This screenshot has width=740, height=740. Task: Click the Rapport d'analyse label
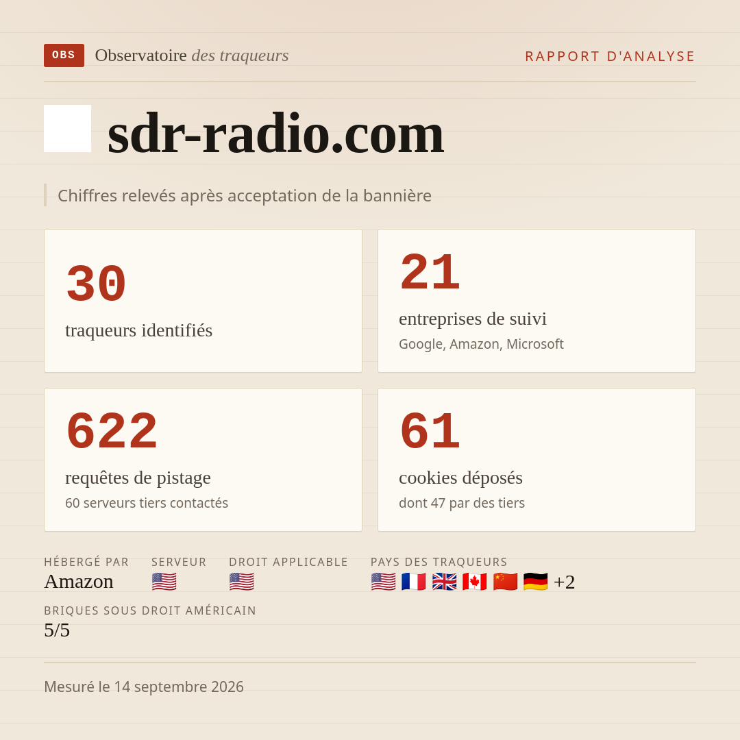[610, 56]
